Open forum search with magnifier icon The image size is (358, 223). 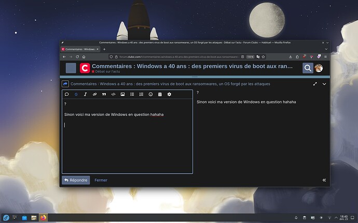tap(308, 68)
